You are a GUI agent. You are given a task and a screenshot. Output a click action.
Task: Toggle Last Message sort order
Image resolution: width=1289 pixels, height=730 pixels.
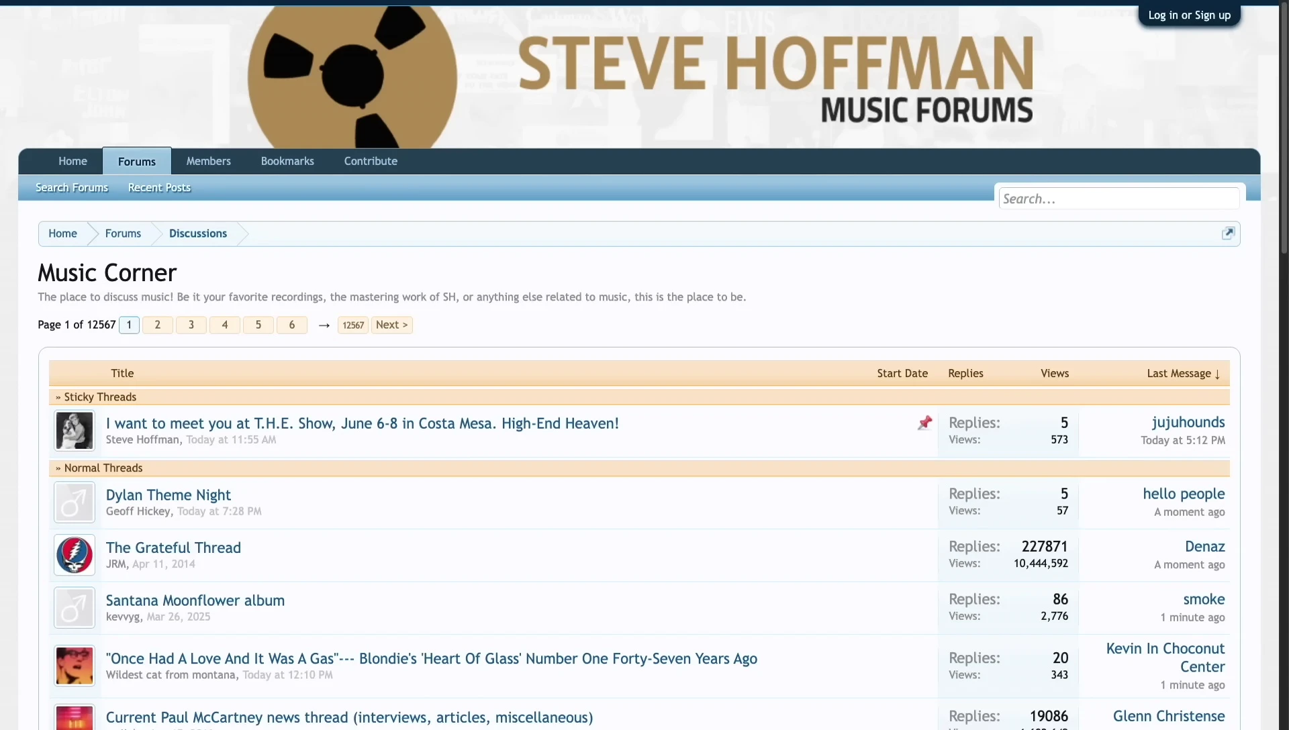coord(1183,373)
